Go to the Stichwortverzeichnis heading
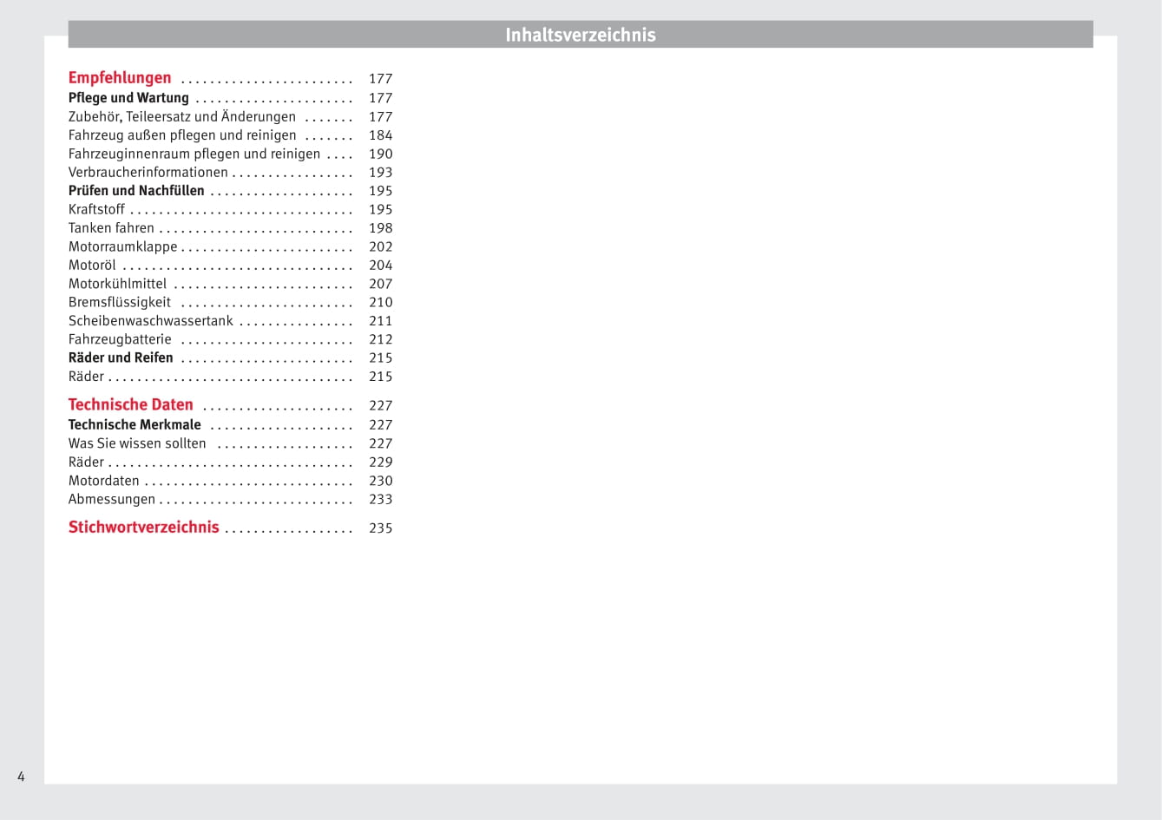This screenshot has height=820, width=1162. pyautogui.click(x=143, y=528)
